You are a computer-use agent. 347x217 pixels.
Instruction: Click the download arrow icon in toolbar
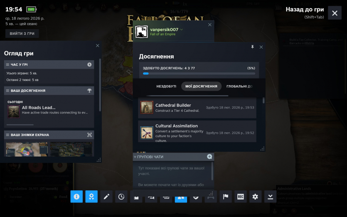point(270,197)
